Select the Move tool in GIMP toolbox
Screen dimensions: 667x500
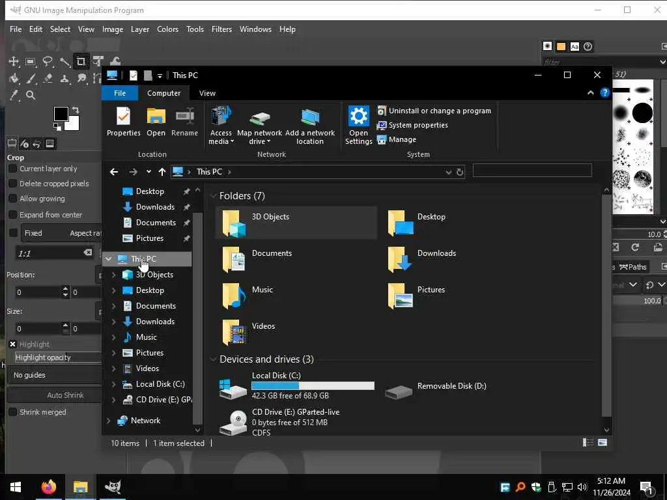pyautogui.click(x=14, y=62)
